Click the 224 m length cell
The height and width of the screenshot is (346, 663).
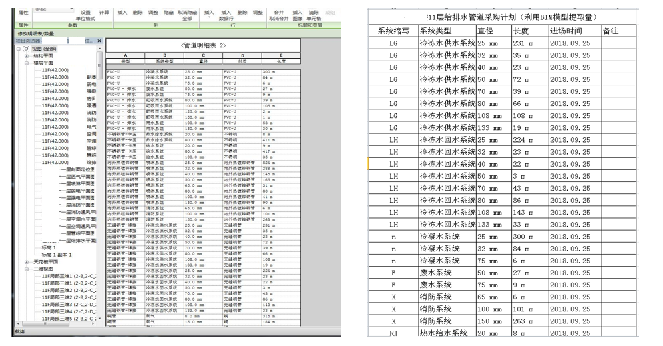[530, 139]
